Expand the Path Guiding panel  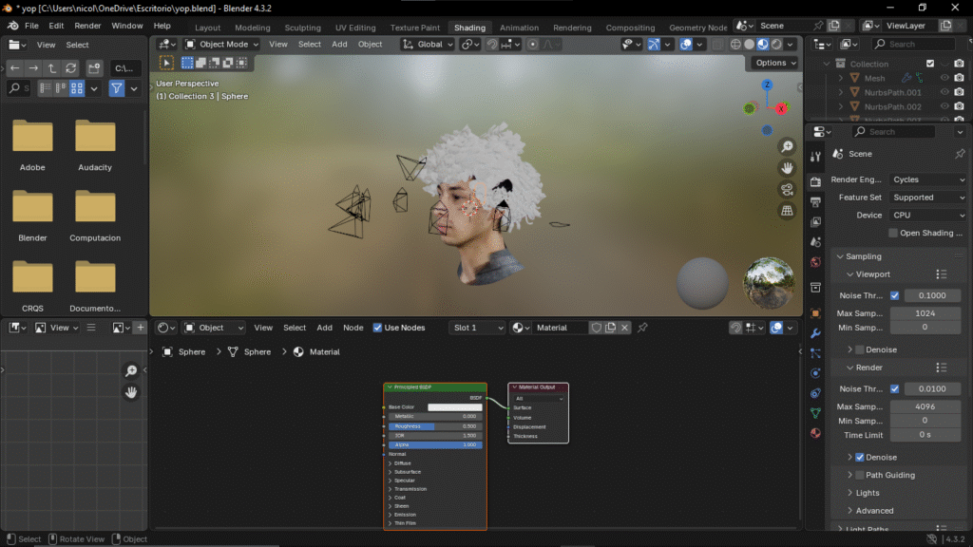coord(849,475)
